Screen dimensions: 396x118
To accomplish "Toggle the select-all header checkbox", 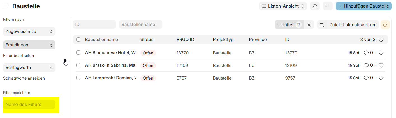I will [78, 40].
